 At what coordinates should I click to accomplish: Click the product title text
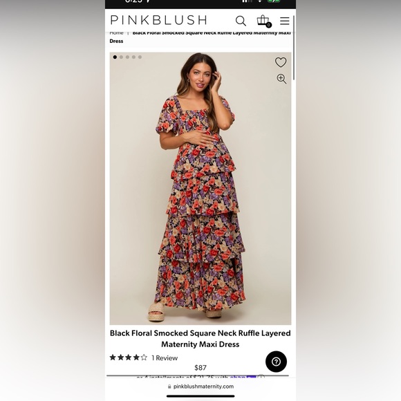[200, 339]
